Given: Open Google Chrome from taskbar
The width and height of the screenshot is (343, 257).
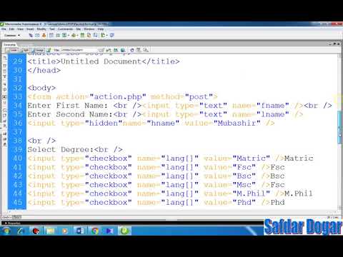Looking at the screenshot, I should pos(95,231).
